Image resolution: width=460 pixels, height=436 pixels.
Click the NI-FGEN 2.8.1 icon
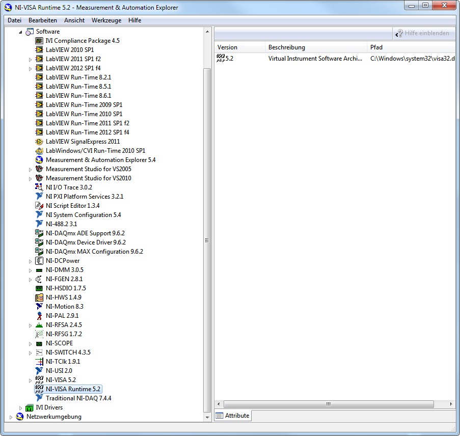[39, 279]
